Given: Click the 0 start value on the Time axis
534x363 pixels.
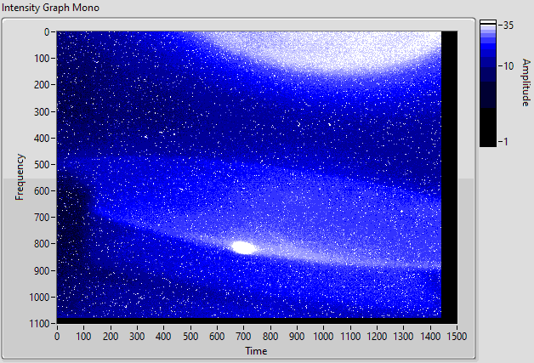Looking at the screenshot, I should (57, 337).
